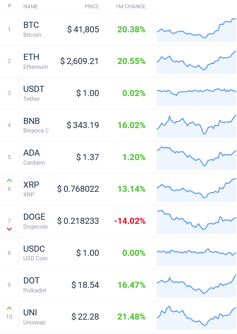
Task: Open the DOT Polkadot coin link
Action: pyautogui.click(x=35, y=285)
